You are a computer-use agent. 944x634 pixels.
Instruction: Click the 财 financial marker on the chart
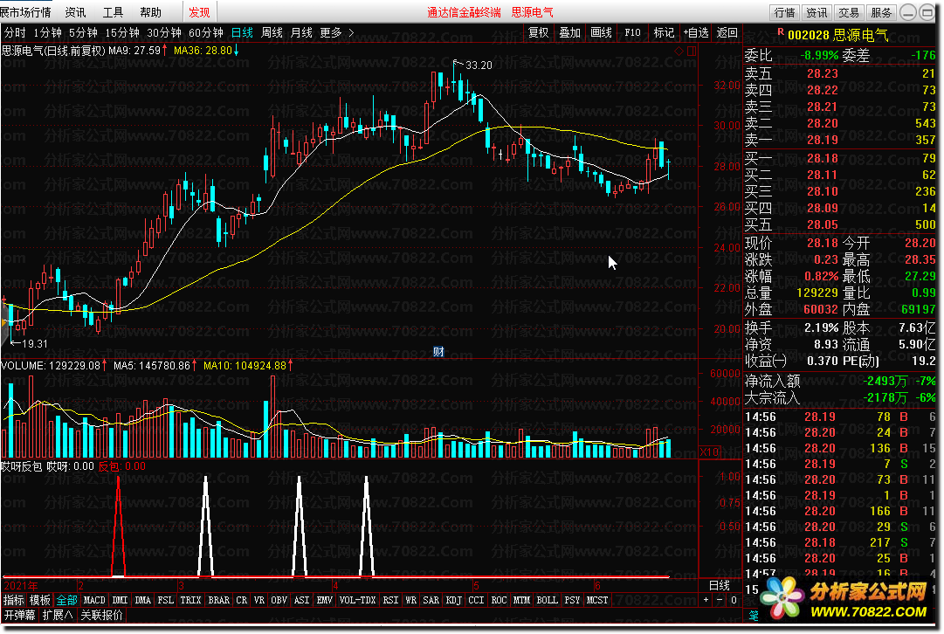pos(438,352)
